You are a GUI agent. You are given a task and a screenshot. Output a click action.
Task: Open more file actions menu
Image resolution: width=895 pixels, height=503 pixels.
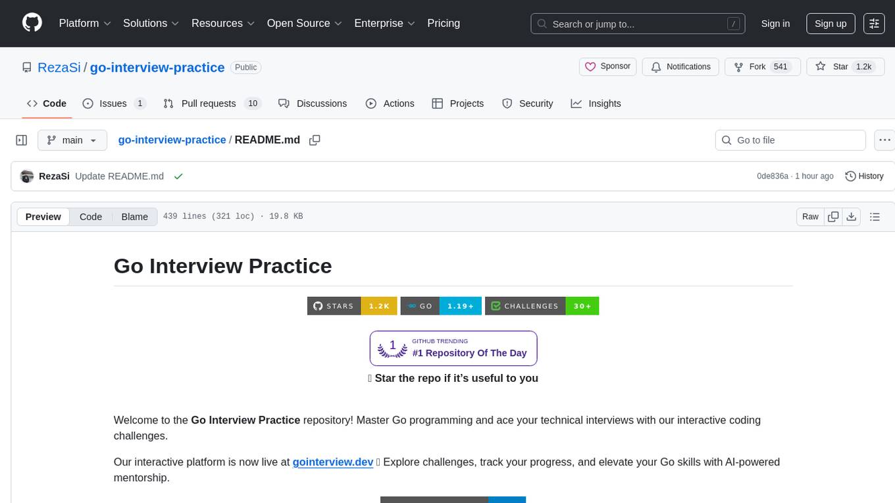click(884, 140)
